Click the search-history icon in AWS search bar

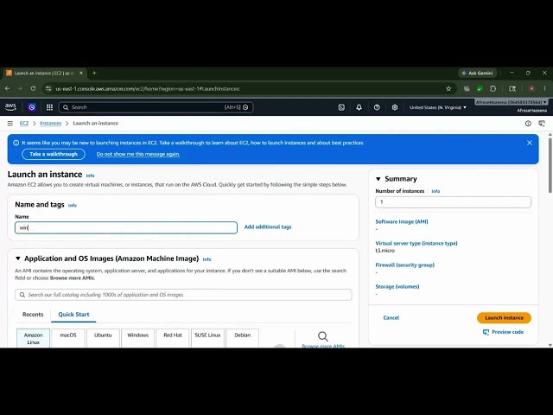pyautogui.click(x=245, y=107)
